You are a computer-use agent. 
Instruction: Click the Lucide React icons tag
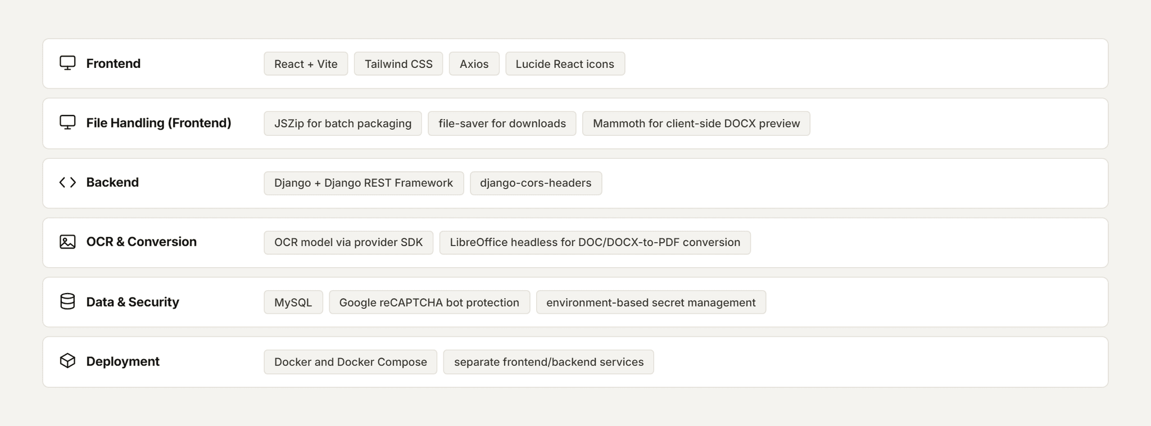(x=565, y=64)
